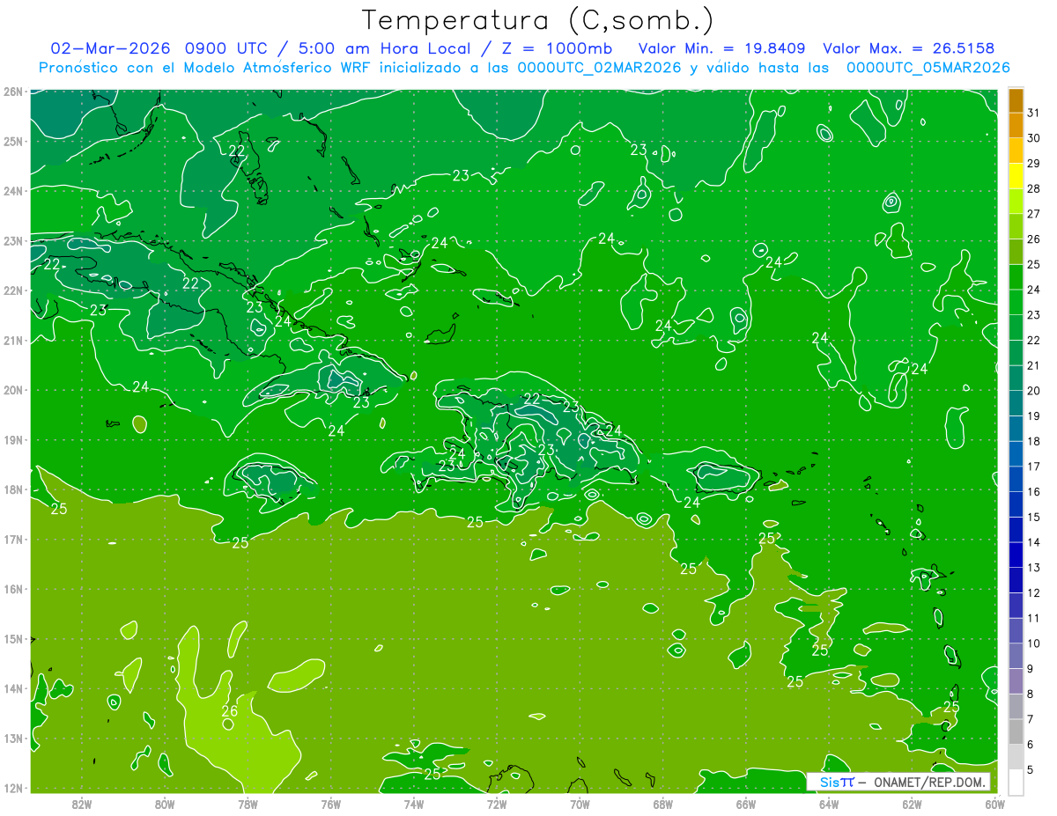The image size is (1057, 816).
Task: Click "Valor Min. = 19.8409" value
Action: (721, 48)
